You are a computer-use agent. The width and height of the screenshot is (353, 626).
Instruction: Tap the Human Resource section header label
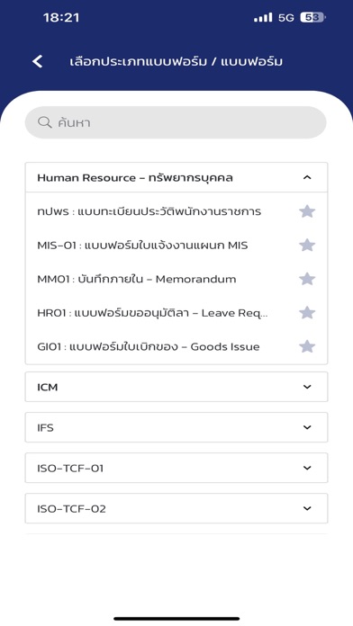pos(135,178)
